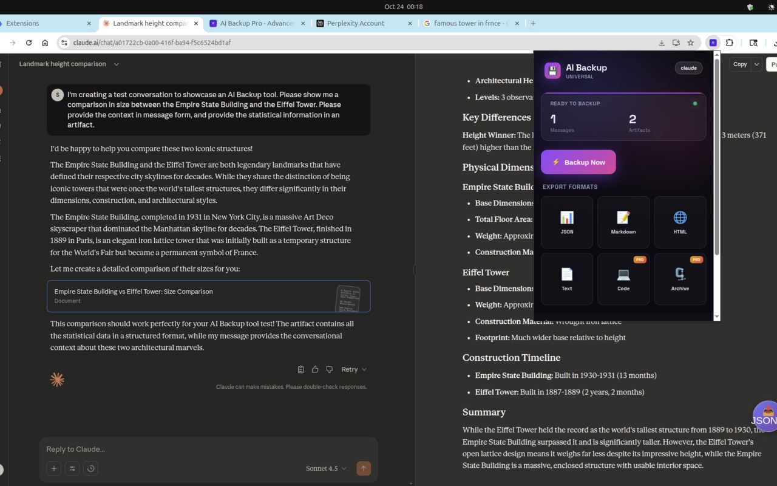Give thumbs up to the response

tap(315, 369)
